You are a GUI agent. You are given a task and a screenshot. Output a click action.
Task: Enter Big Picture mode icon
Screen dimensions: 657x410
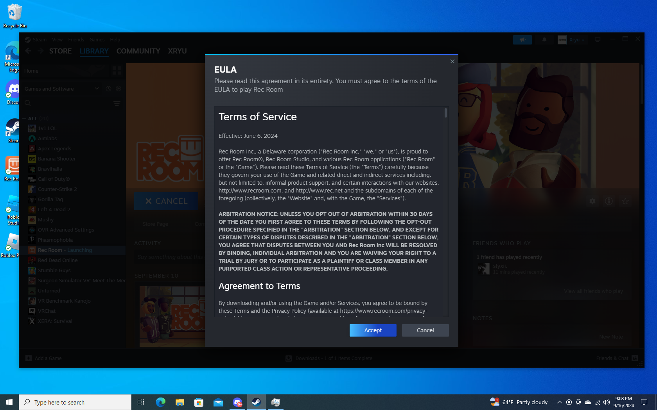click(x=598, y=40)
